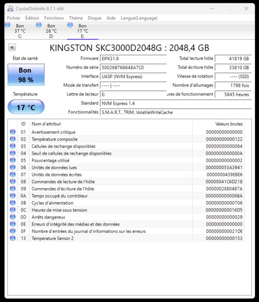Click the previous disk arrow button
Image resolution: width=259 pixels, height=302 pixels.
12,47
